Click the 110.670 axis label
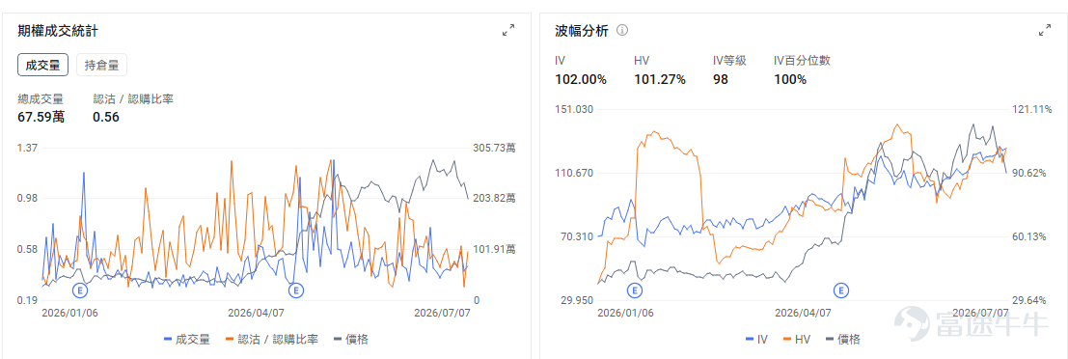The height and width of the screenshot is (359, 1068). pos(574,173)
